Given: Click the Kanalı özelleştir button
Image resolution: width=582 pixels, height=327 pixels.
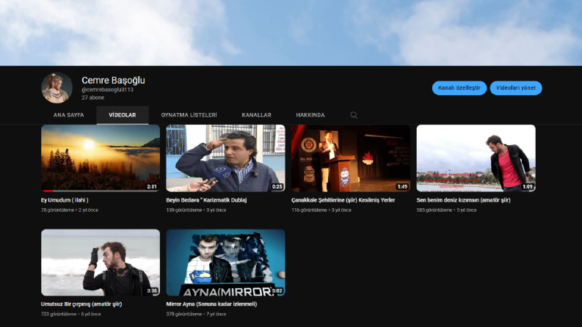Looking at the screenshot, I should coord(459,88).
